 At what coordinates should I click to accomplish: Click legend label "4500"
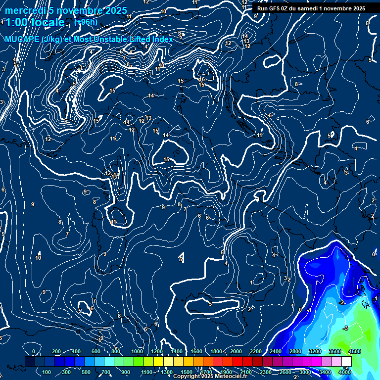coord(355,351)
